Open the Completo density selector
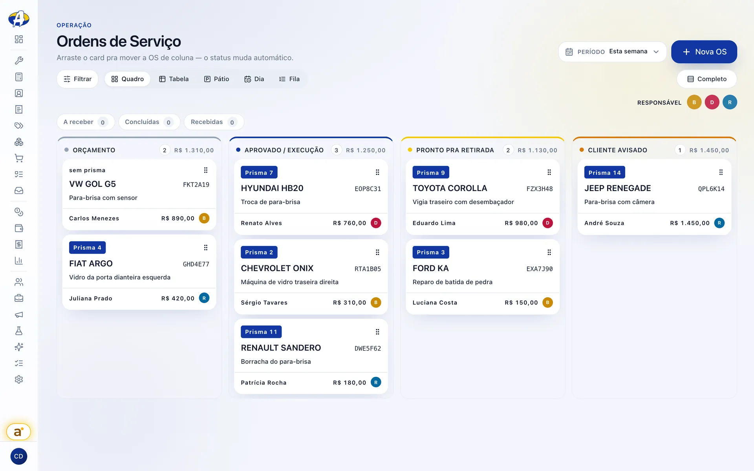 [706, 79]
